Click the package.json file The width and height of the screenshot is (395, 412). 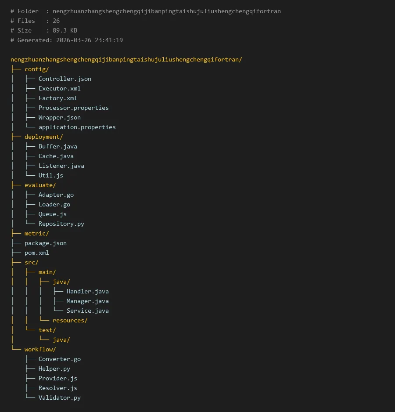coord(45,243)
